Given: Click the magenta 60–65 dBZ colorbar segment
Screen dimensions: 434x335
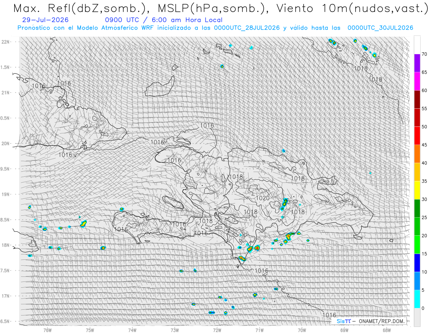Looking at the screenshot, I should [417, 81].
